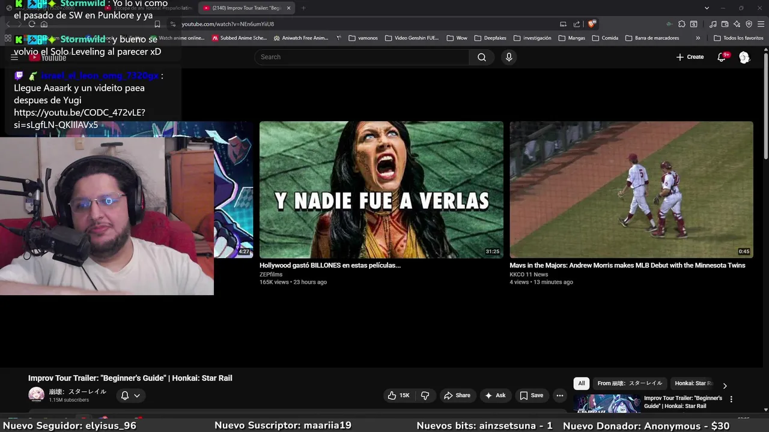Image resolution: width=769 pixels, height=432 pixels.
Task: Open Improv Tour Trailer playlist thumbnail
Action: pyautogui.click(x=607, y=404)
